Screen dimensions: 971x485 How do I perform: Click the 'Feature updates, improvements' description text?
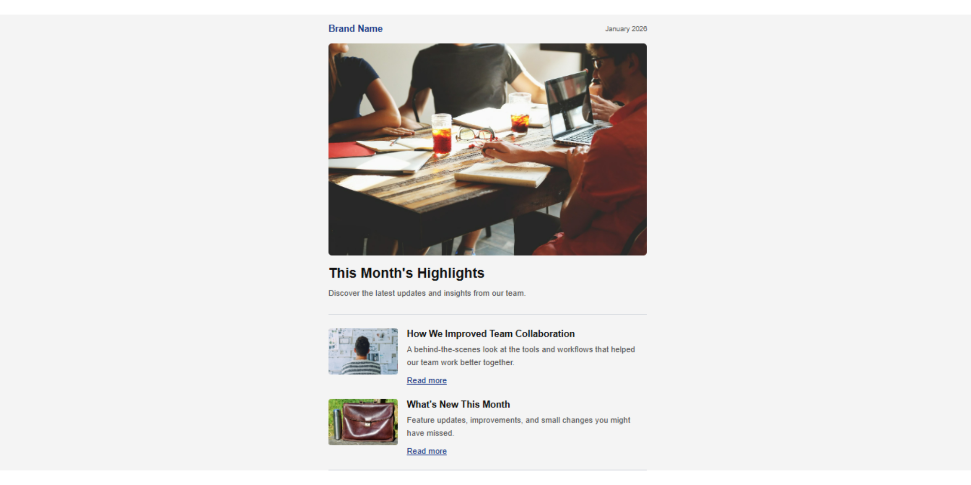coord(519,427)
